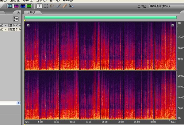Click the fade-in handle at top-left of spectrogram

(28, 25)
